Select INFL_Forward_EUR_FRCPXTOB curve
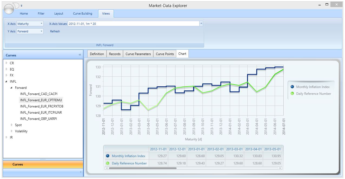This screenshot has height=179, width=345. tap(42, 106)
